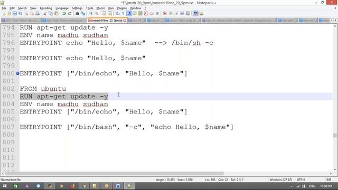Viewport: 338px width, 190px height.
Task: Click the bookmark dot on line 800
Action: 17,73
